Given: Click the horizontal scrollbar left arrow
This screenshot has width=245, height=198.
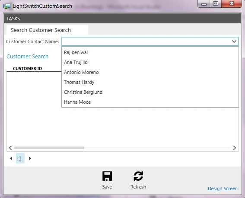Looking at the screenshot, I should 10,148.
